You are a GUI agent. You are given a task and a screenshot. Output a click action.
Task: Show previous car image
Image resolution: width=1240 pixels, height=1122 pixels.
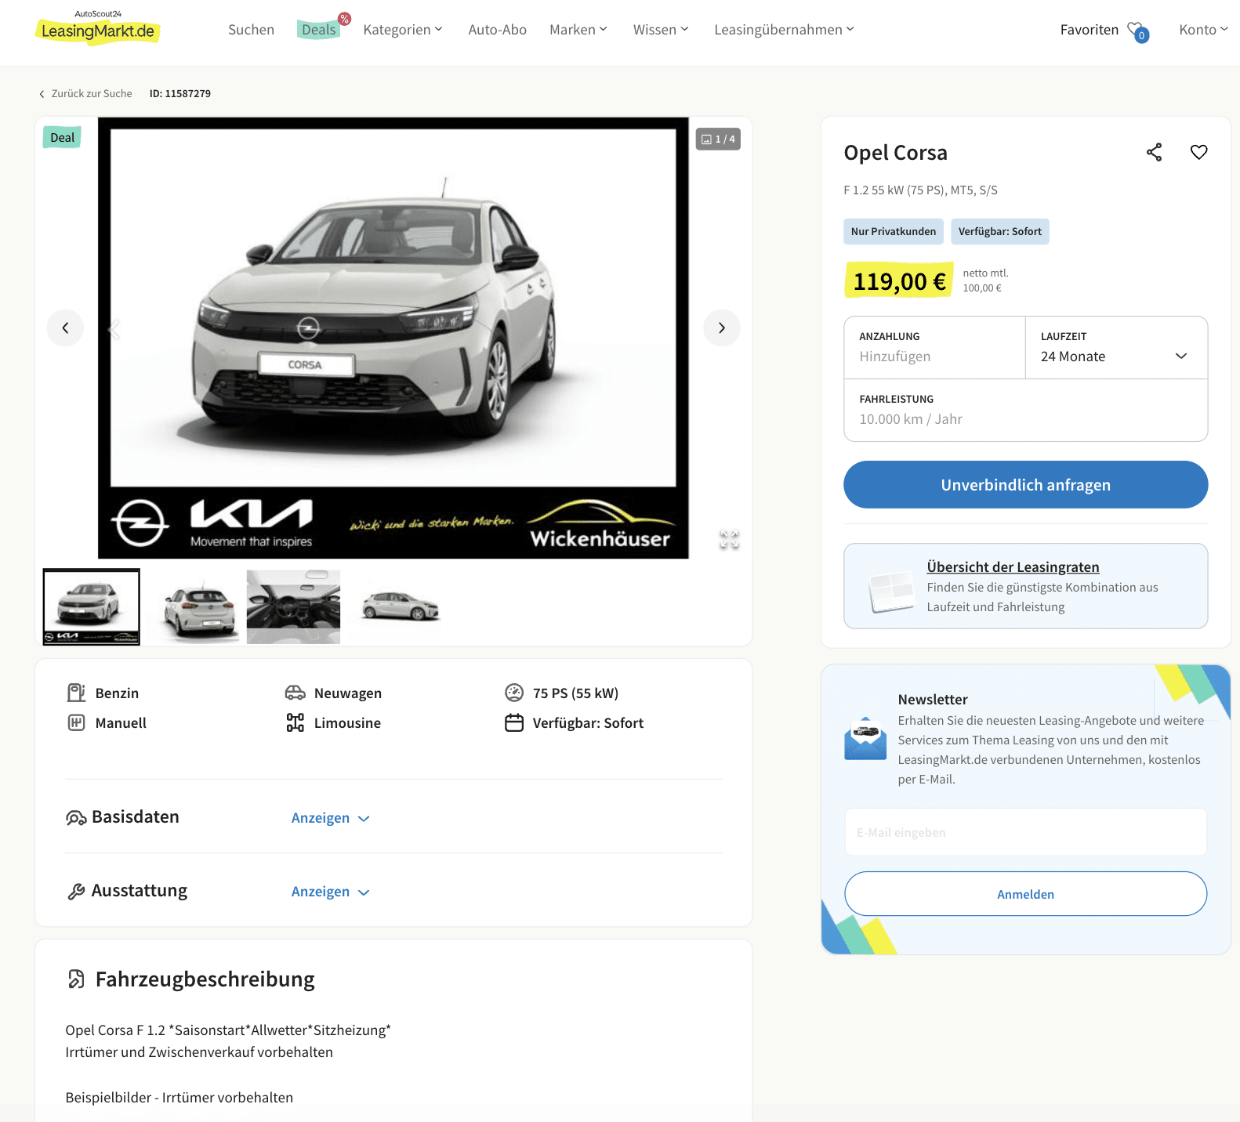click(65, 328)
